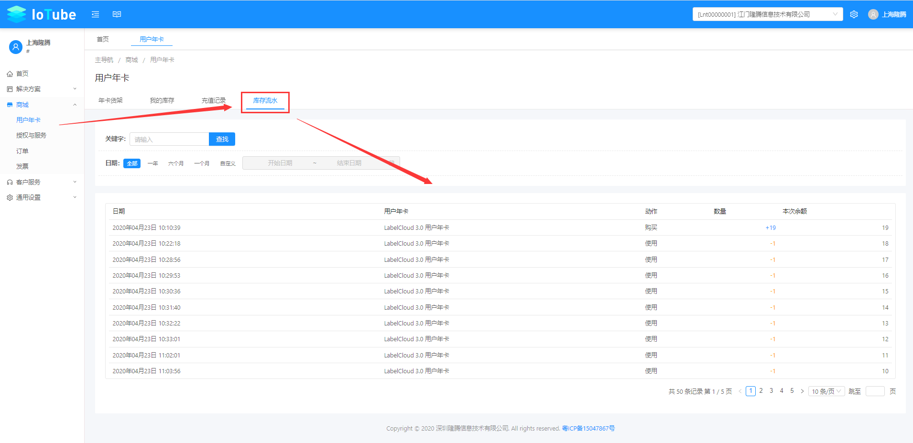This screenshot has width=913, height=443.
Task: Click the home icon in sidebar
Action: tap(10, 74)
